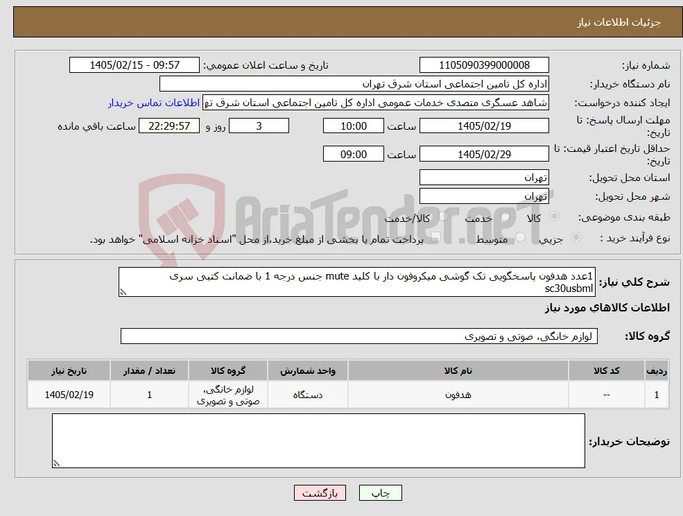Select the متوسط purchase type radio
This screenshot has height=516, width=683.
pos(520,237)
